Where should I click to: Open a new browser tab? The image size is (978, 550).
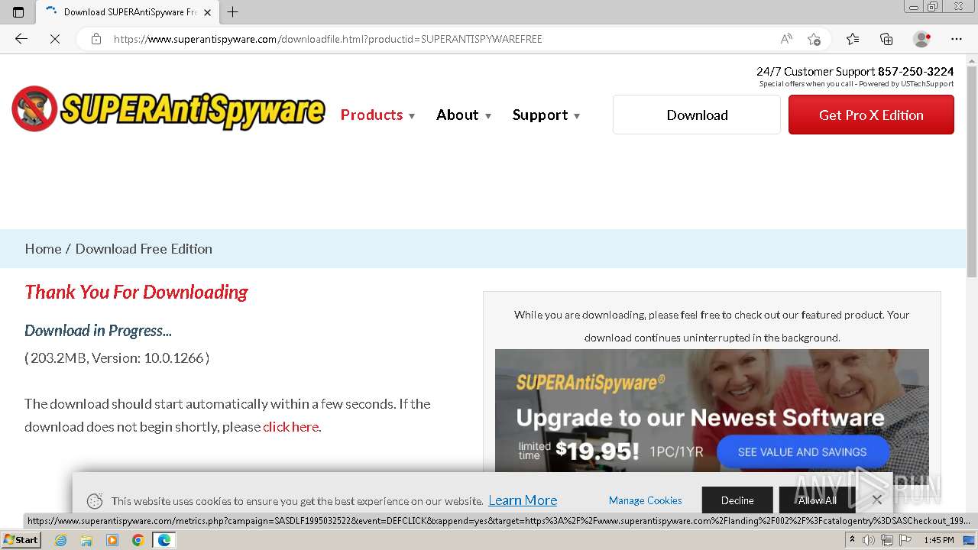point(233,12)
